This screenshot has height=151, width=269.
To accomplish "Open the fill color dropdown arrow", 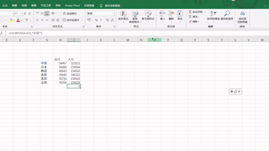I will tap(14, 20).
